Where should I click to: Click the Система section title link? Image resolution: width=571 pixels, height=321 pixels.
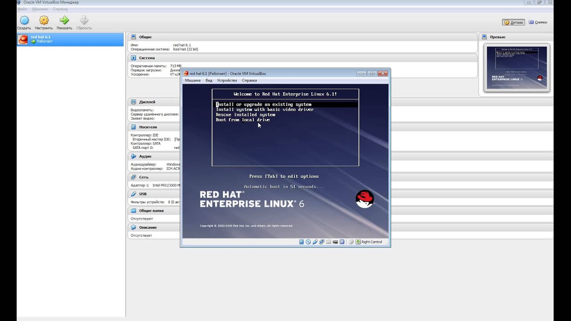(147, 58)
